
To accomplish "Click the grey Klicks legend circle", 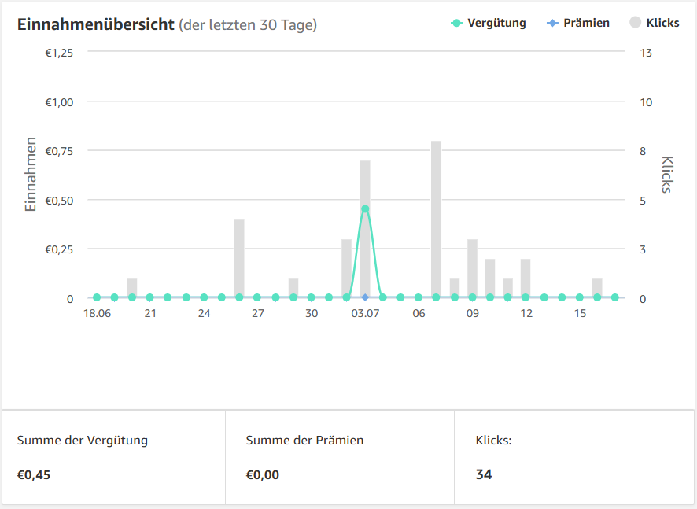I will [636, 23].
